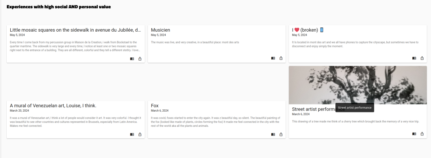Image resolution: width=431 pixels, height=158 pixels.
Task: Open read-more icon on Fox card
Action: 273,135
